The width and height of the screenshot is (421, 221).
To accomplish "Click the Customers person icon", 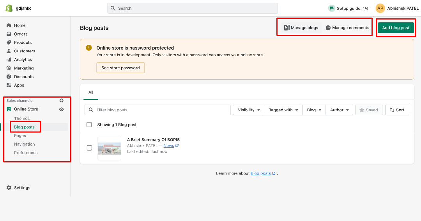I will pyautogui.click(x=9, y=51).
